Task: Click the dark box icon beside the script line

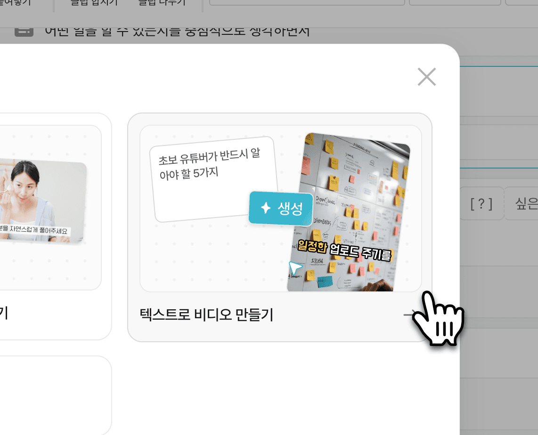Action: pyautogui.click(x=24, y=31)
